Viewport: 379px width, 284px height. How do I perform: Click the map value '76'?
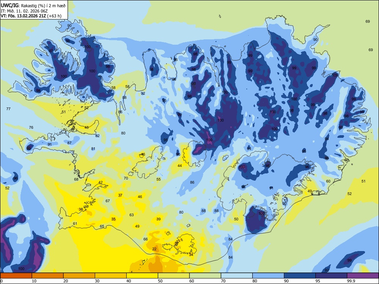pos(31,127)
